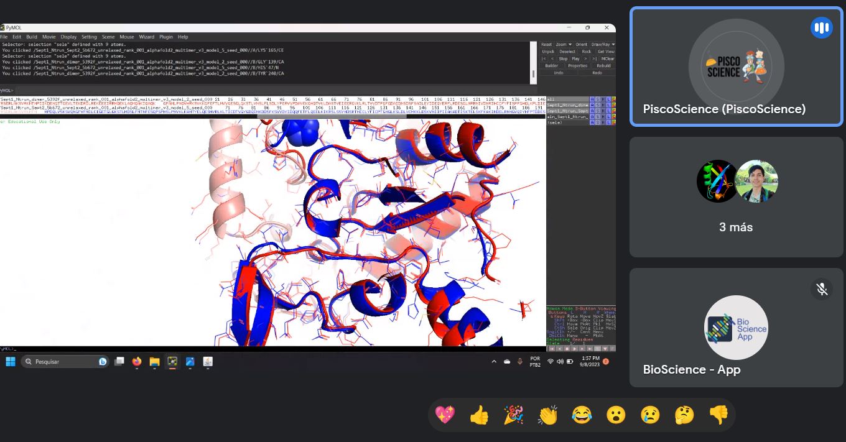The height and width of the screenshot is (442, 846).
Task: Expand the Draw/Ray dropdown
Action: (x=602, y=45)
